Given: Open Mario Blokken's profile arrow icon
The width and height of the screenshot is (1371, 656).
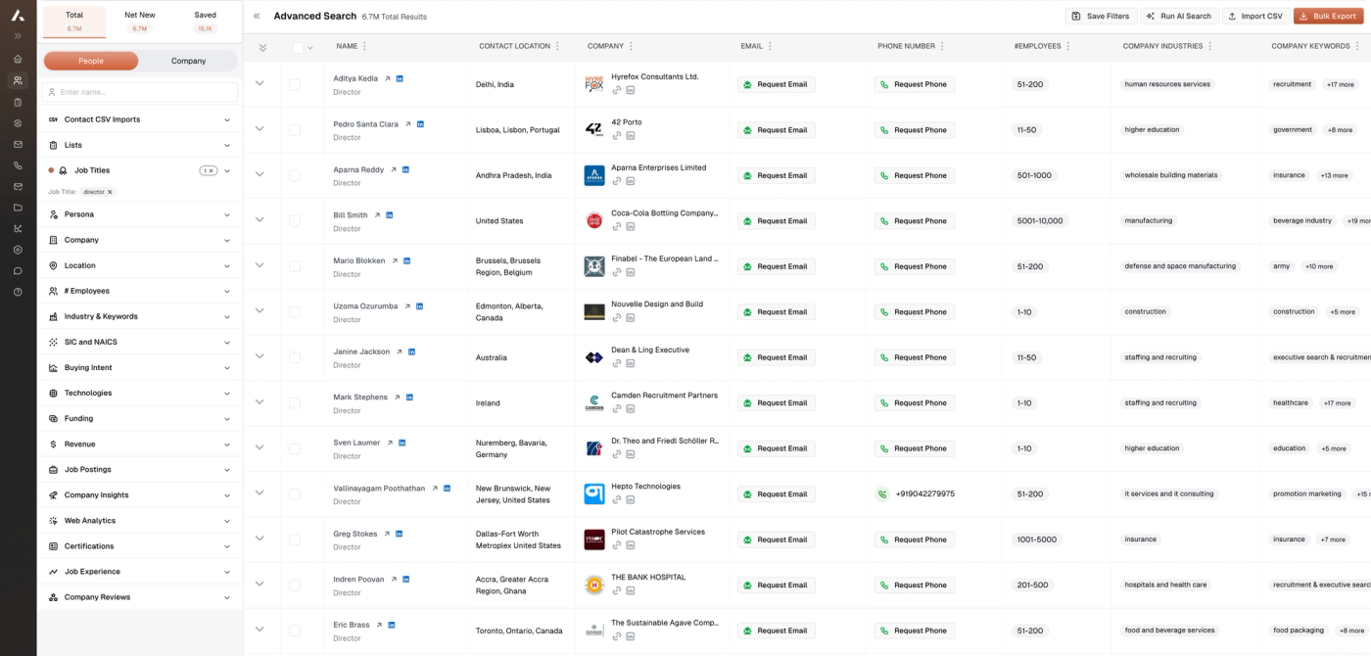Looking at the screenshot, I should click(x=395, y=260).
